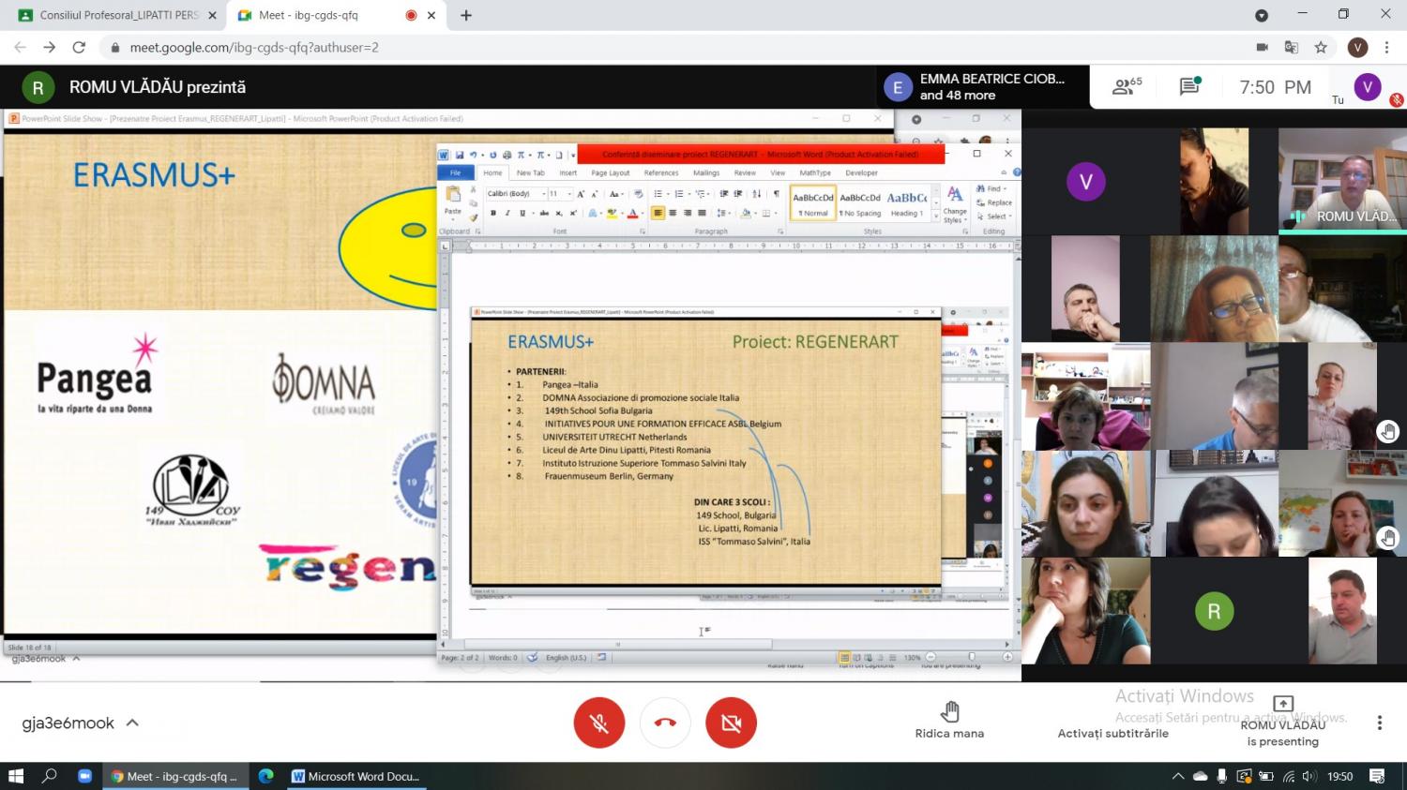Apply red font color in Word
Screen dimensions: 1407x790
click(x=633, y=213)
